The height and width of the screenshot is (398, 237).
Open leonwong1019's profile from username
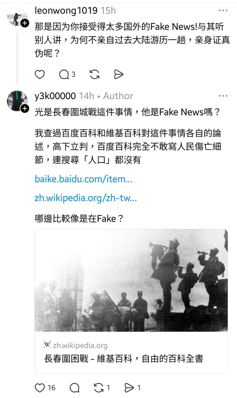tap(66, 10)
